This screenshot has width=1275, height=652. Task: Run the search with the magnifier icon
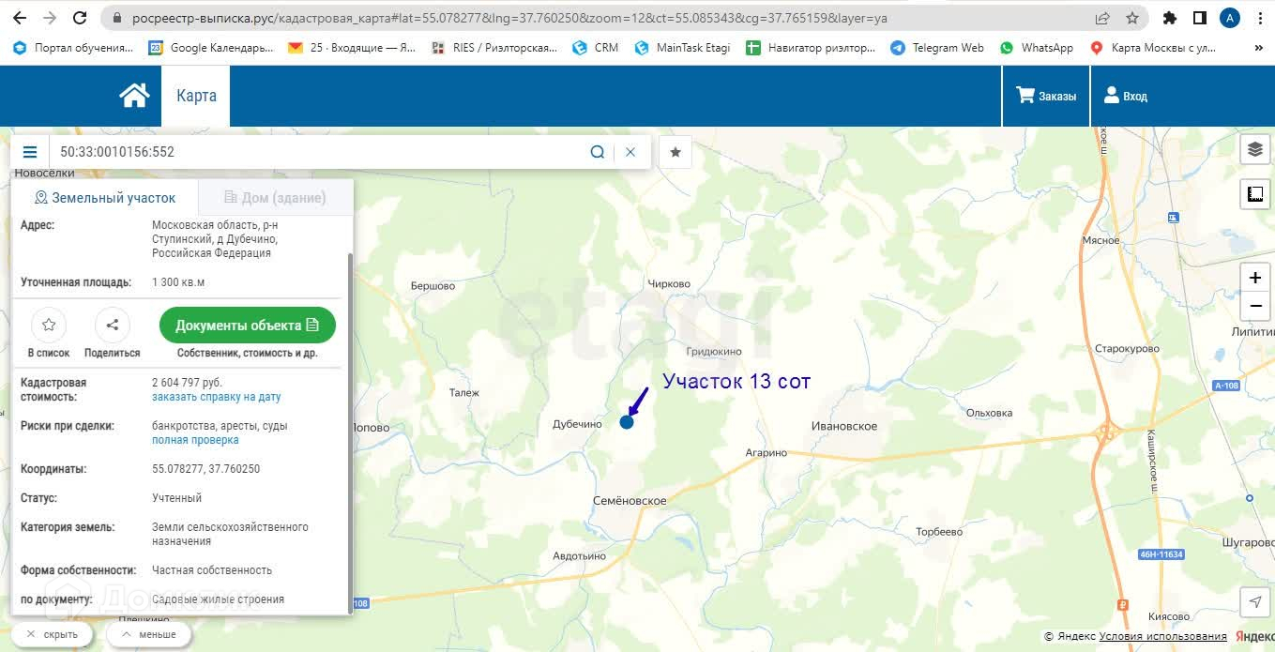coord(598,152)
